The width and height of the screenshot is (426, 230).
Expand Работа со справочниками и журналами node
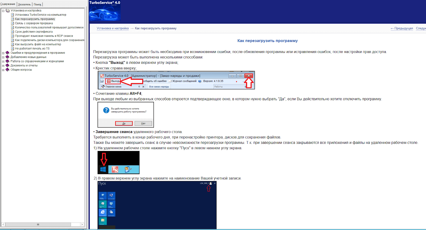[x=3, y=61]
